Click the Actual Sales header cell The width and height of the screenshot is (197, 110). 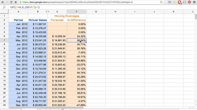pos(38,20)
